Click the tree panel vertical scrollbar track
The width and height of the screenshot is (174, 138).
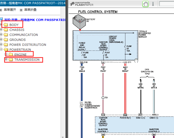63,71
